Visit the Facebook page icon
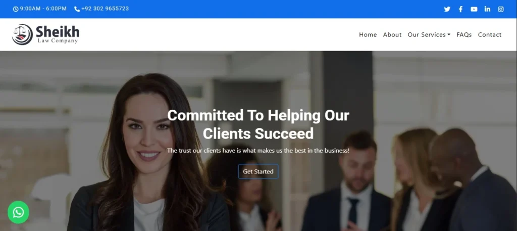 click(460, 9)
